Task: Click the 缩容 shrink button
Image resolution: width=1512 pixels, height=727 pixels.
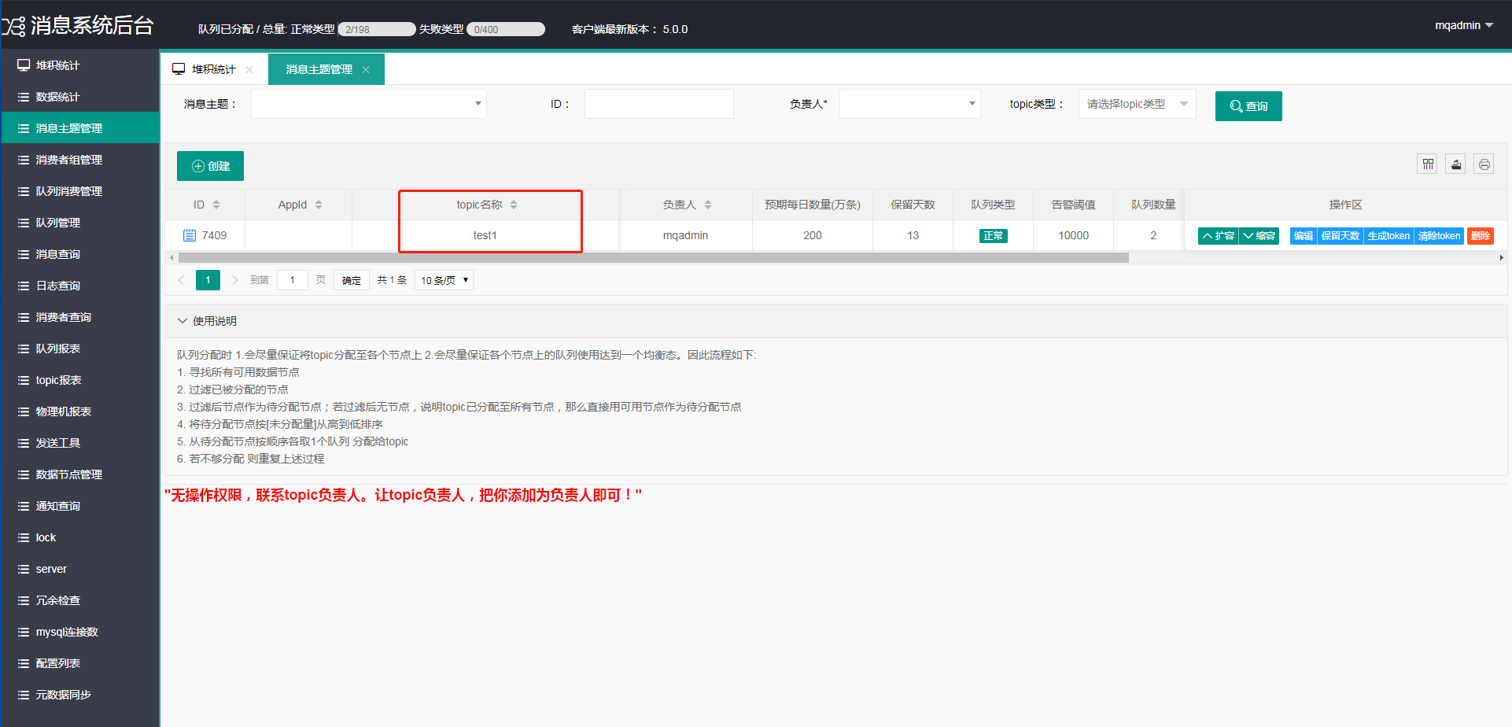Action: pyautogui.click(x=1259, y=236)
